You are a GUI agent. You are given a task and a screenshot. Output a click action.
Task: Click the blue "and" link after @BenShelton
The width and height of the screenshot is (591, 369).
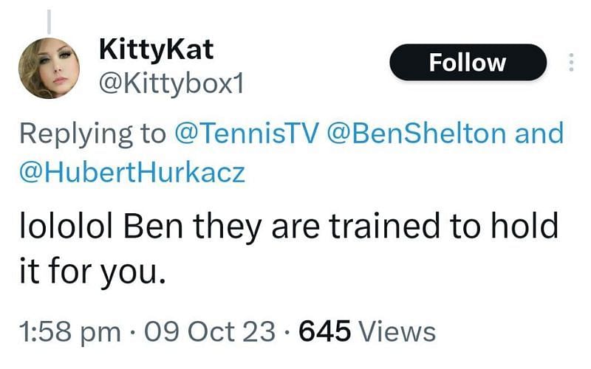pyautogui.click(x=539, y=134)
